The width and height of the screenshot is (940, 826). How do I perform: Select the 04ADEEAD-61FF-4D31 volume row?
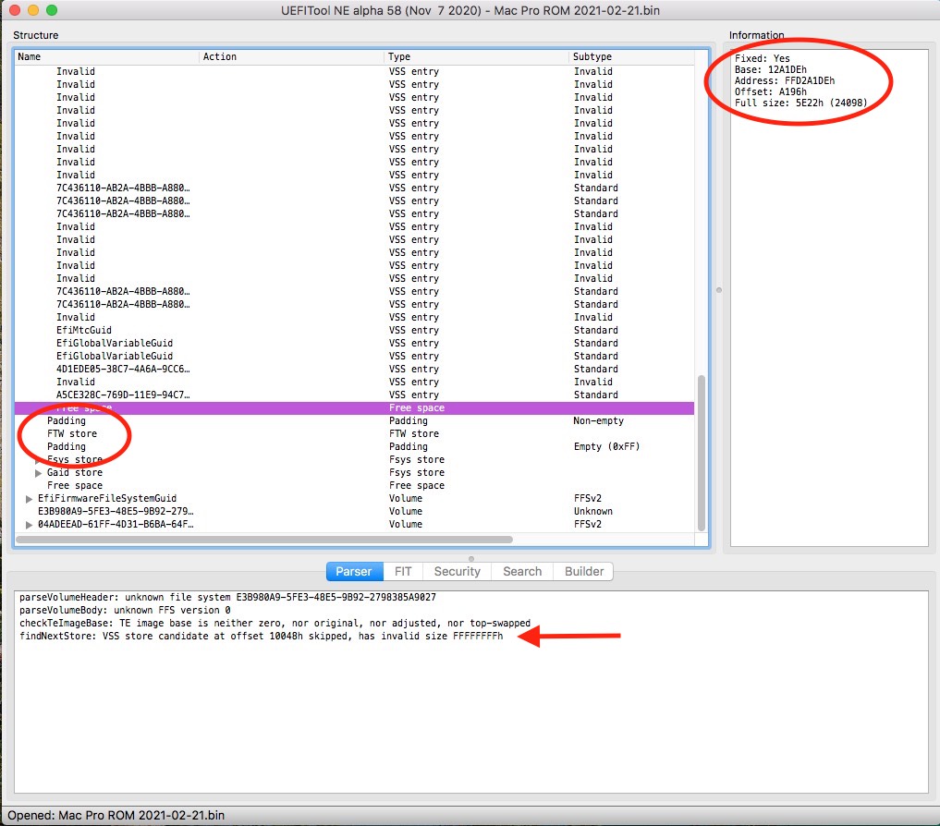coord(354,525)
